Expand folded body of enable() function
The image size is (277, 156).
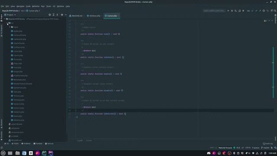(121, 74)
